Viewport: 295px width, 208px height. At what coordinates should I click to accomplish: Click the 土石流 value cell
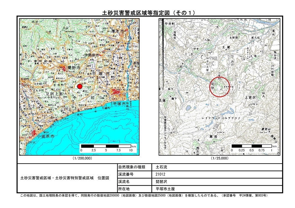pyautogui.click(x=161, y=167)
